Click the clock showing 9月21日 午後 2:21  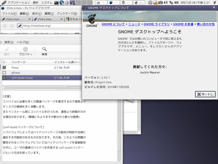pos(195,3)
